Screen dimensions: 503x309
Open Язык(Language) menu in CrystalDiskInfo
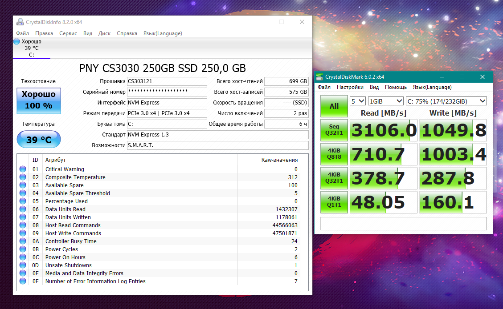pyautogui.click(x=163, y=33)
